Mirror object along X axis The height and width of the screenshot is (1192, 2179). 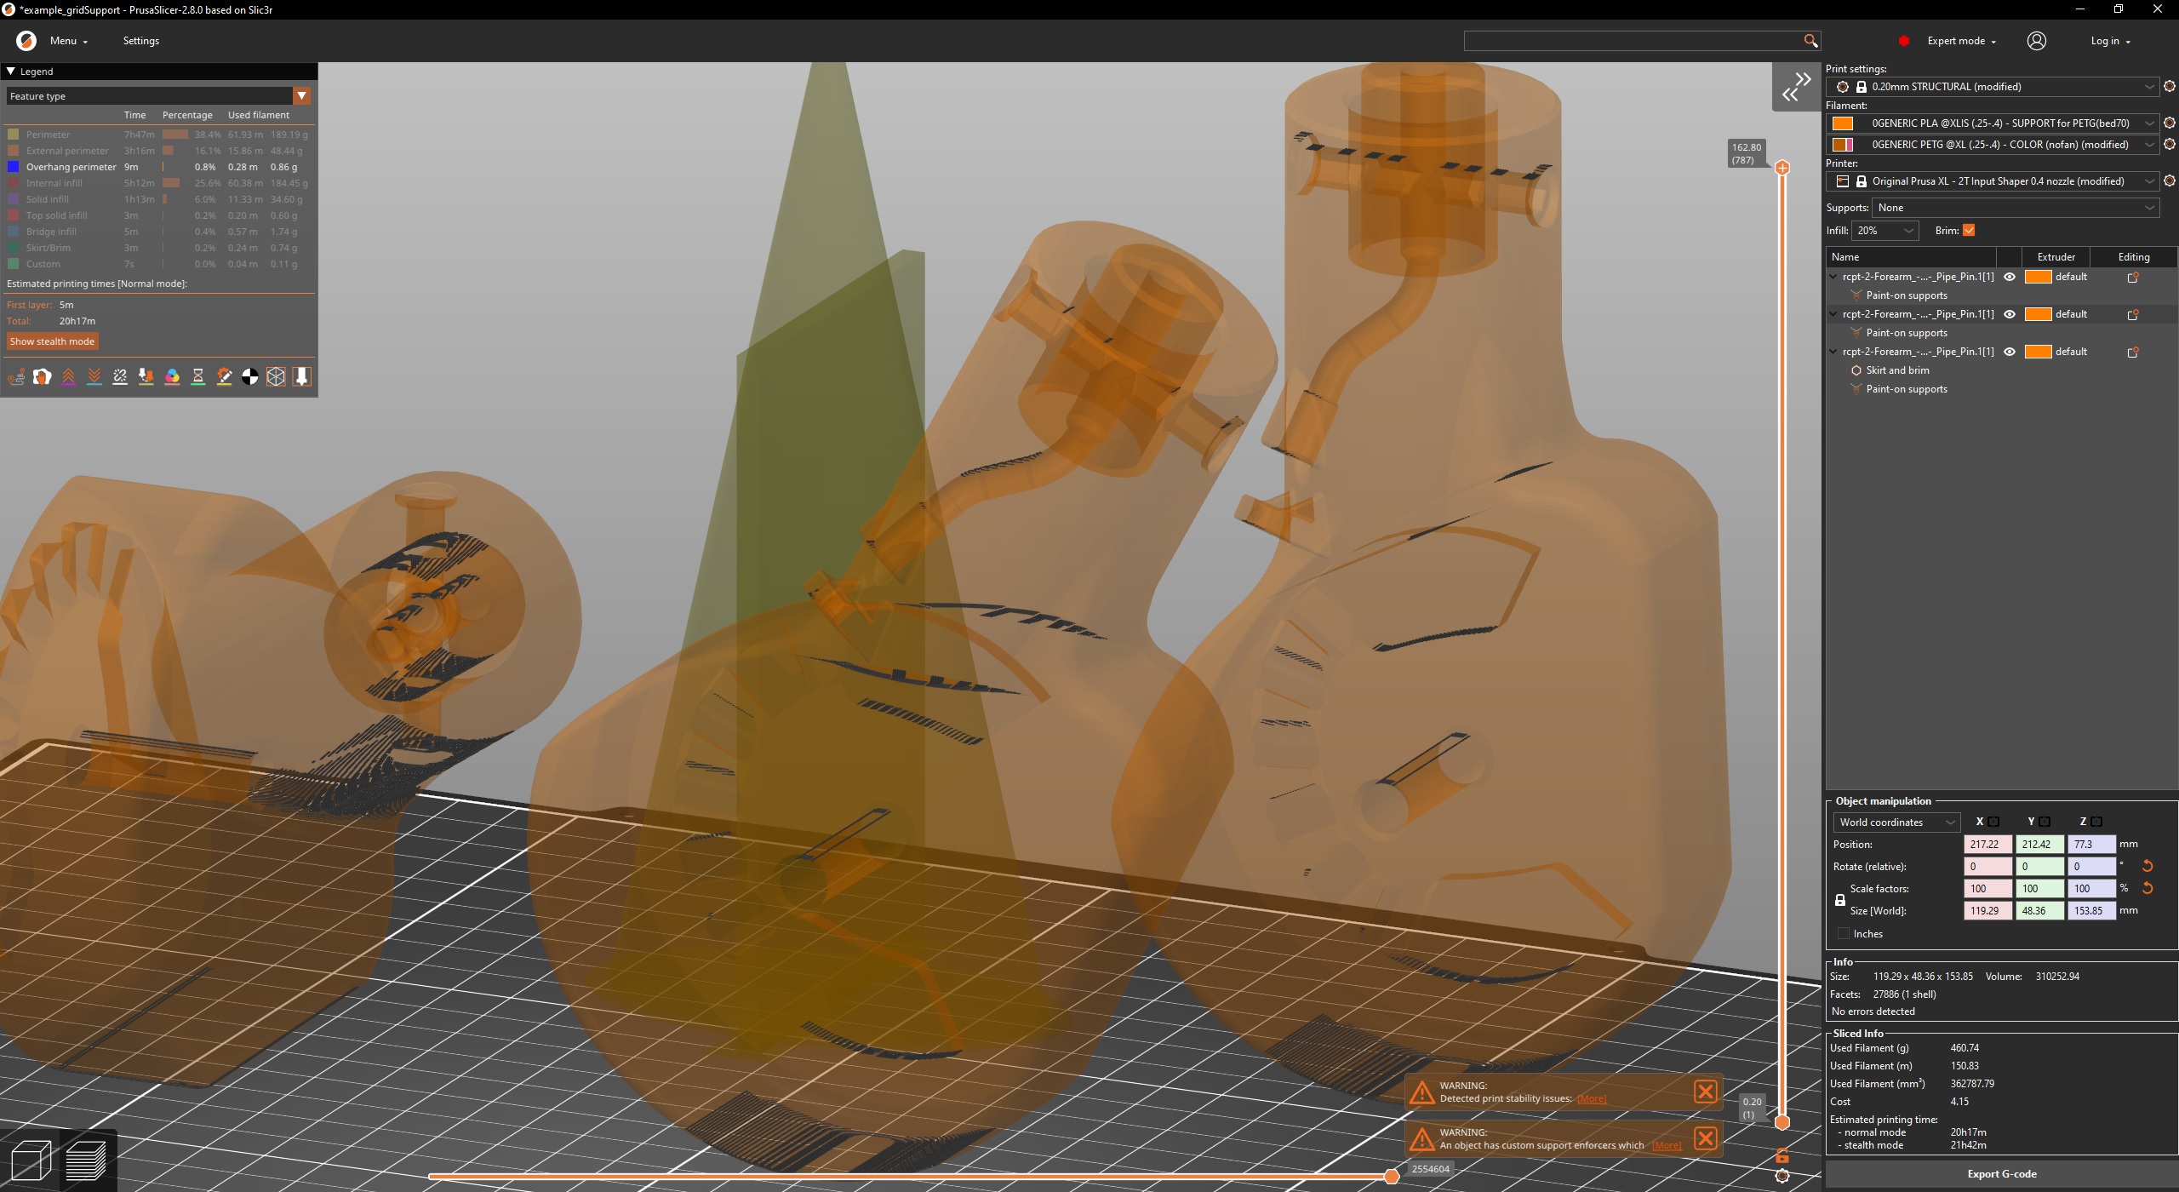pos(1993,822)
